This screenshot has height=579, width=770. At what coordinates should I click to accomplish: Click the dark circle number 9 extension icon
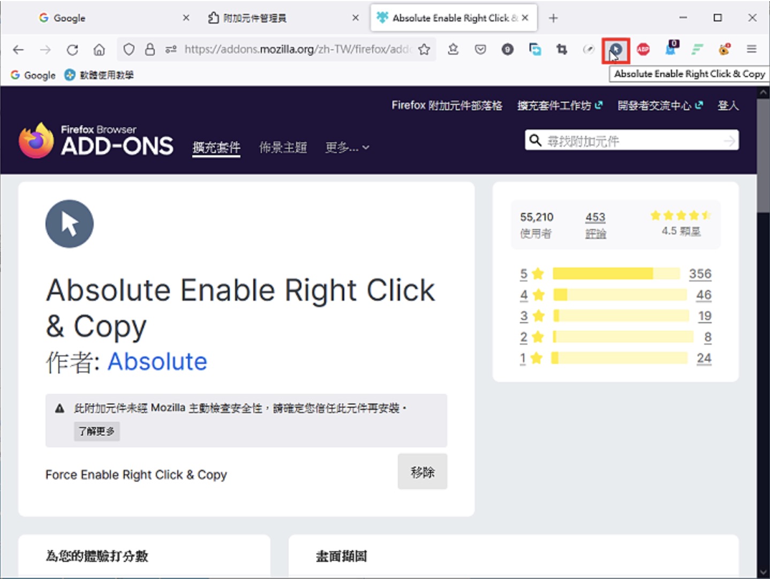(x=507, y=50)
